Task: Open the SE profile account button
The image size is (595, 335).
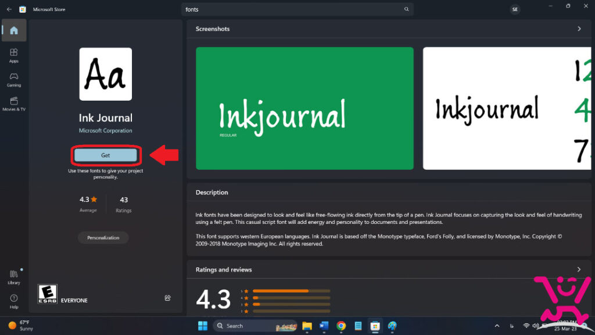Action: click(x=515, y=9)
